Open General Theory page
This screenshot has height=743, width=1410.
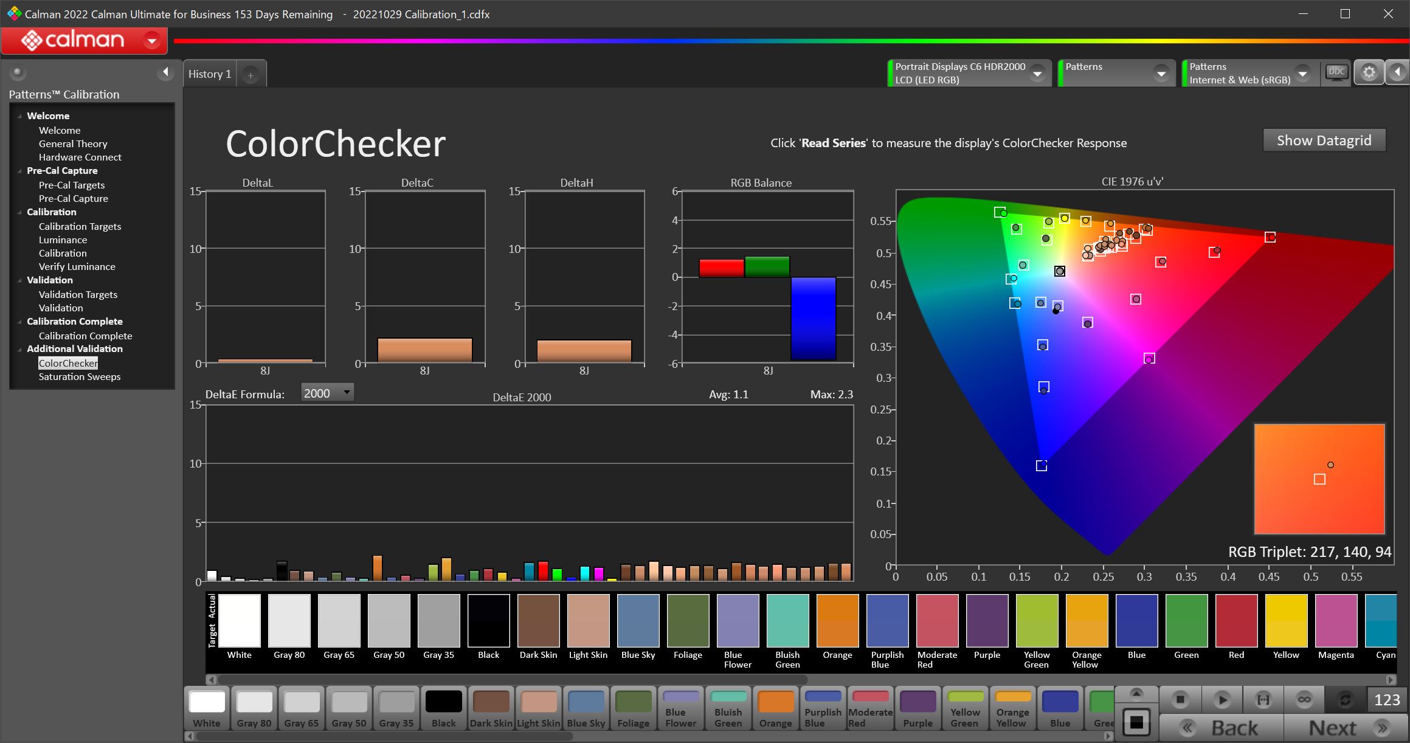[x=73, y=144]
